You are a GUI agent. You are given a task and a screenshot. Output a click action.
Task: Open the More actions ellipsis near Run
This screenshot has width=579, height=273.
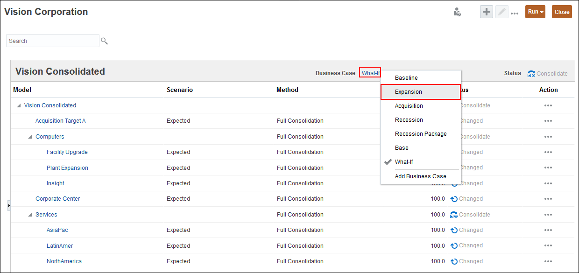(x=515, y=13)
